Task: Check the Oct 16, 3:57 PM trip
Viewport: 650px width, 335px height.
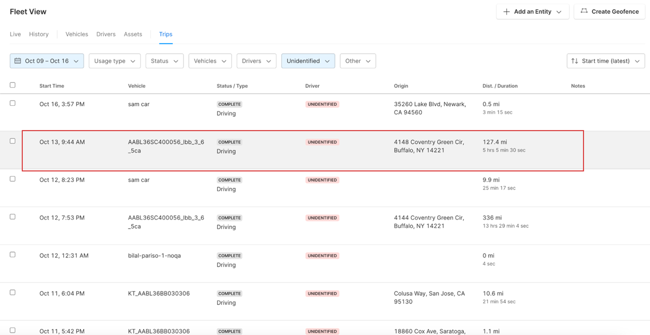Action: pos(13,103)
